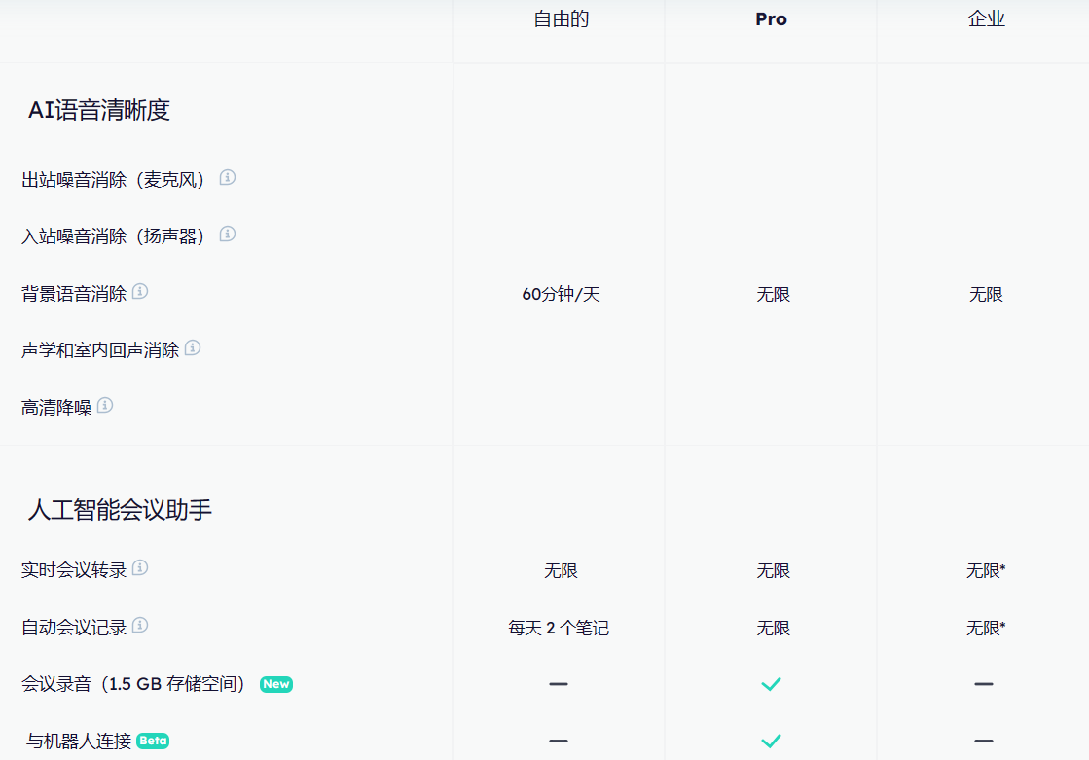This screenshot has height=760, width=1089.
Task: Select the 企业 plan column header
Action: pos(986,19)
